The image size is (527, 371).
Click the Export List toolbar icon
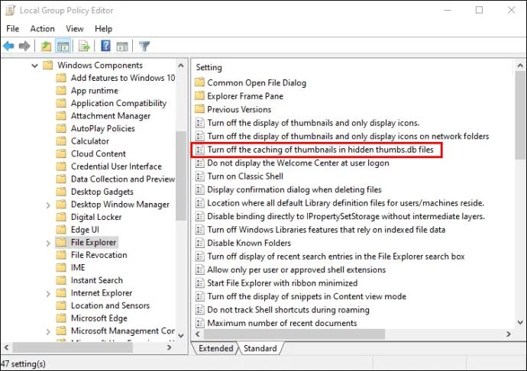tap(84, 46)
